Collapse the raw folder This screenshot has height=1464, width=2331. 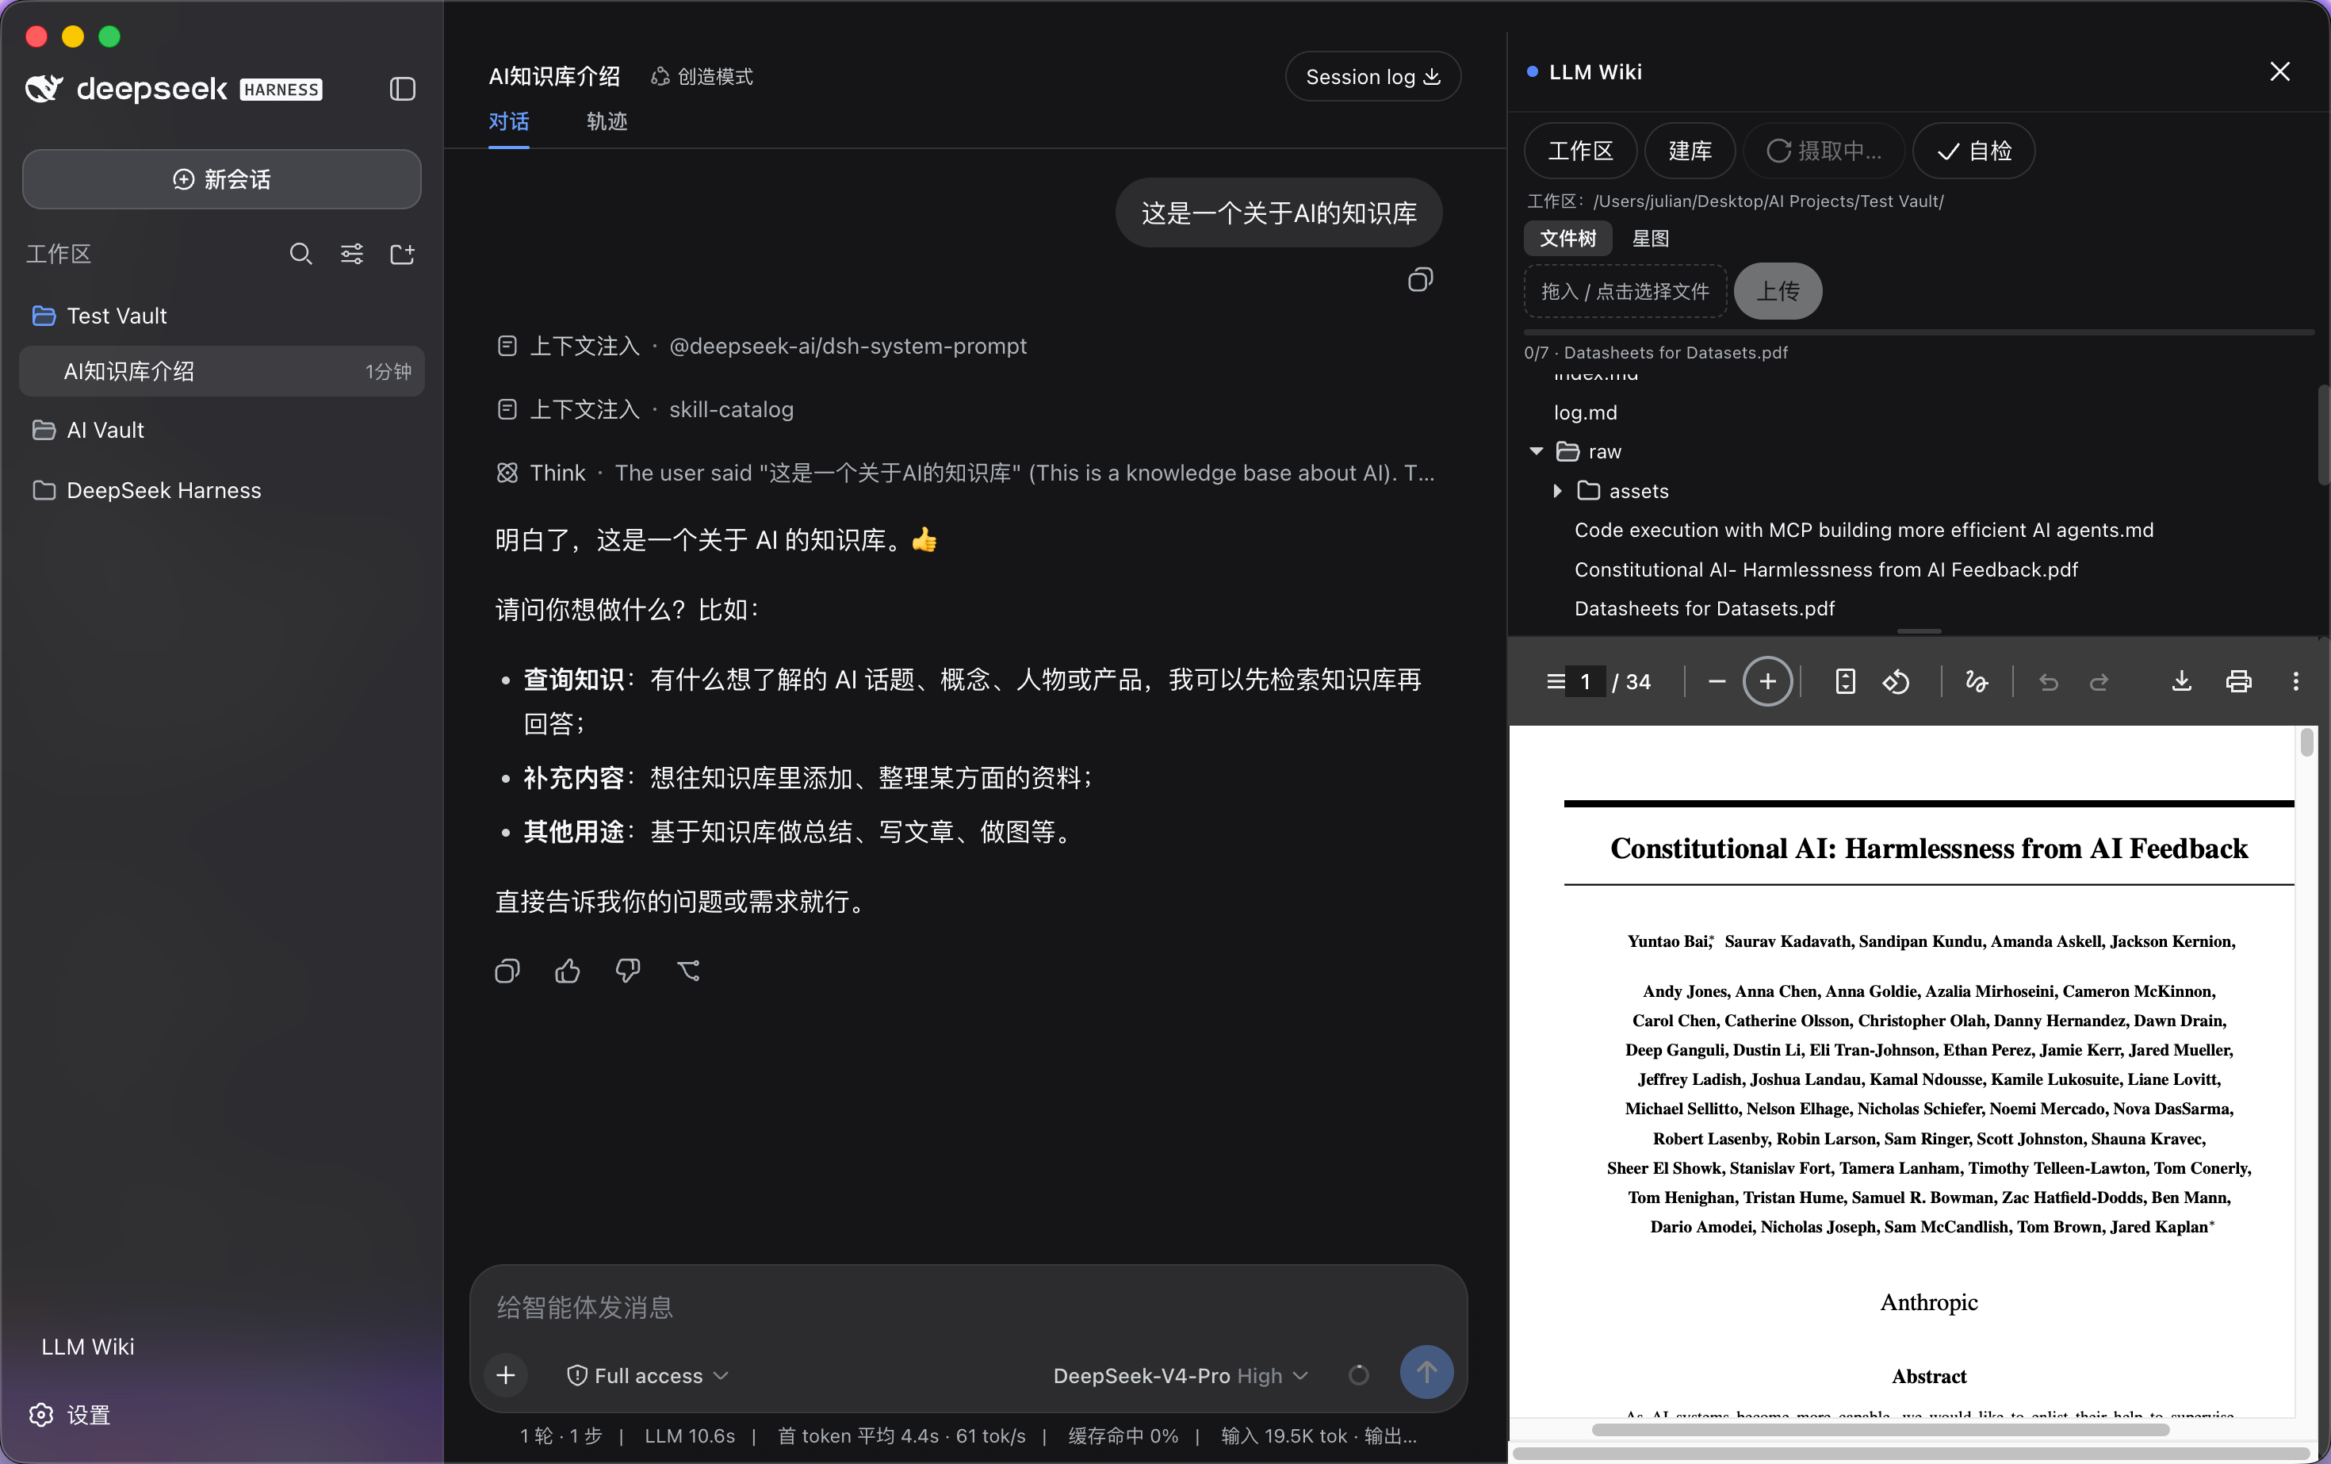point(1537,451)
